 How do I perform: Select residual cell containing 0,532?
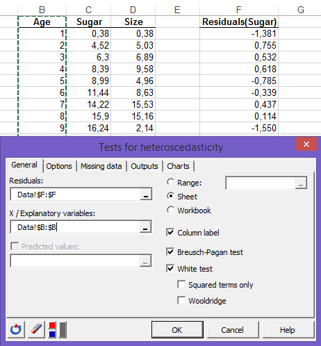point(239,57)
